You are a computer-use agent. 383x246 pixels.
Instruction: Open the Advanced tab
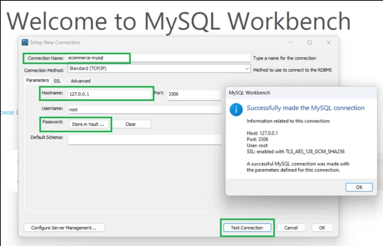pyautogui.click(x=81, y=81)
